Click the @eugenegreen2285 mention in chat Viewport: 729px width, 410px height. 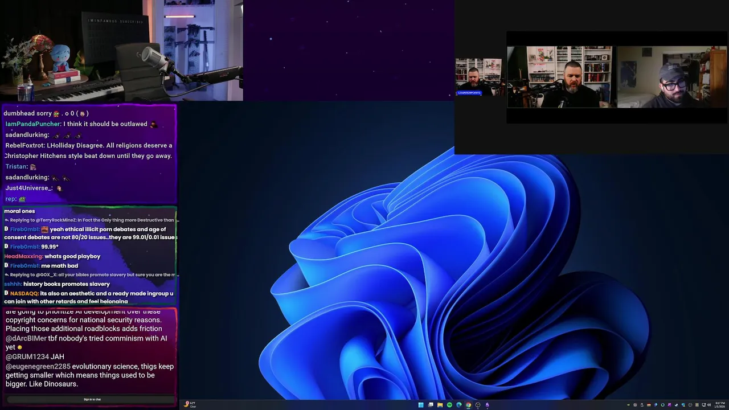(38, 366)
